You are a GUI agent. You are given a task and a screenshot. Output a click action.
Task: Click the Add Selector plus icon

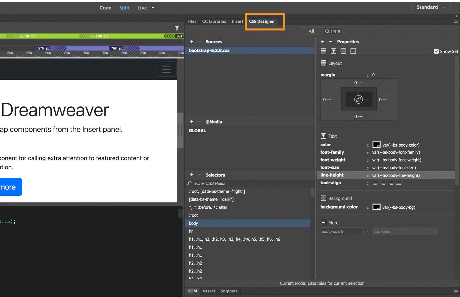point(191,175)
